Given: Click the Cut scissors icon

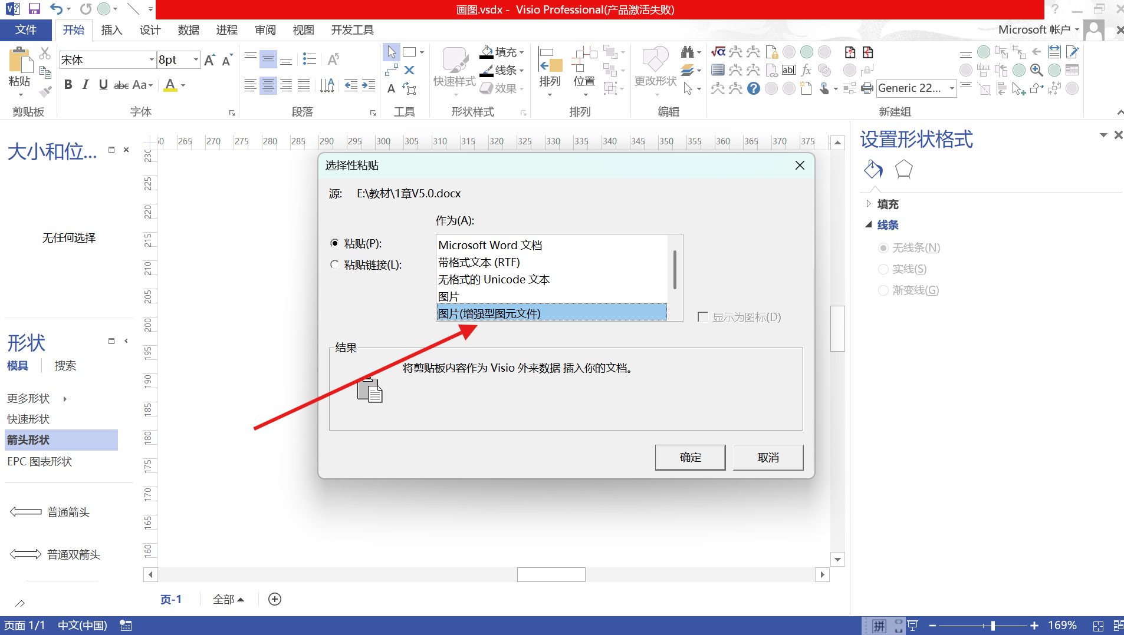Looking at the screenshot, I should pos(45,53).
